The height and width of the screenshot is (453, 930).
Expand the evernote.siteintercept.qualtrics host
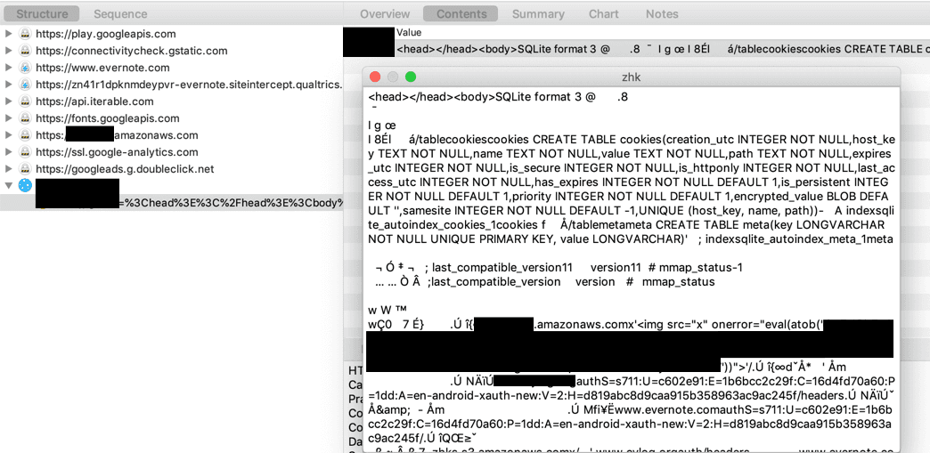(8, 85)
